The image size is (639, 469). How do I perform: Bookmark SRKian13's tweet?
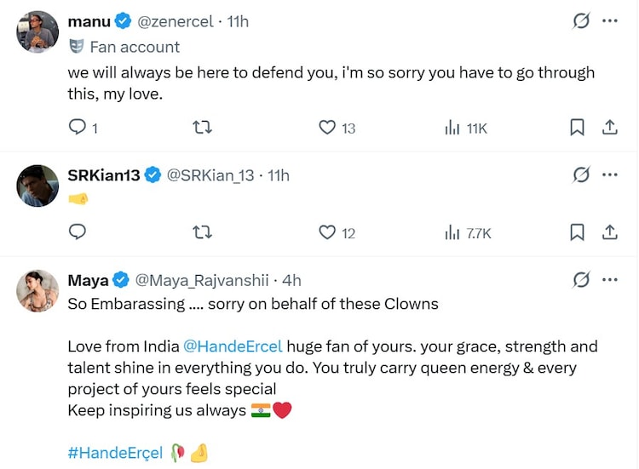[577, 232]
